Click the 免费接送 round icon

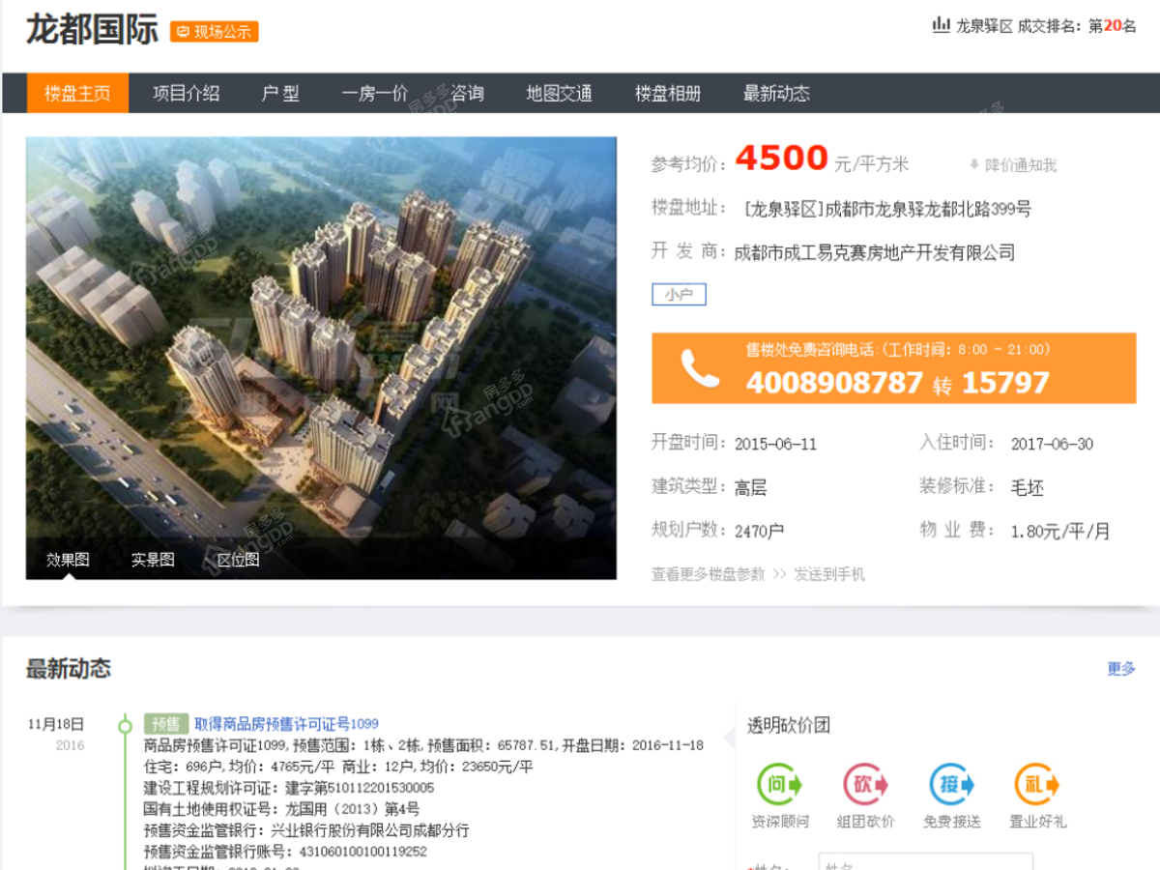tap(952, 784)
